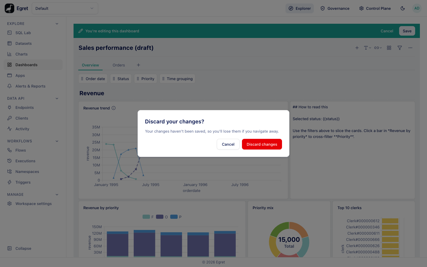Click the info icon next to Revenue trend
Image resolution: width=427 pixels, height=267 pixels.
(114, 108)
